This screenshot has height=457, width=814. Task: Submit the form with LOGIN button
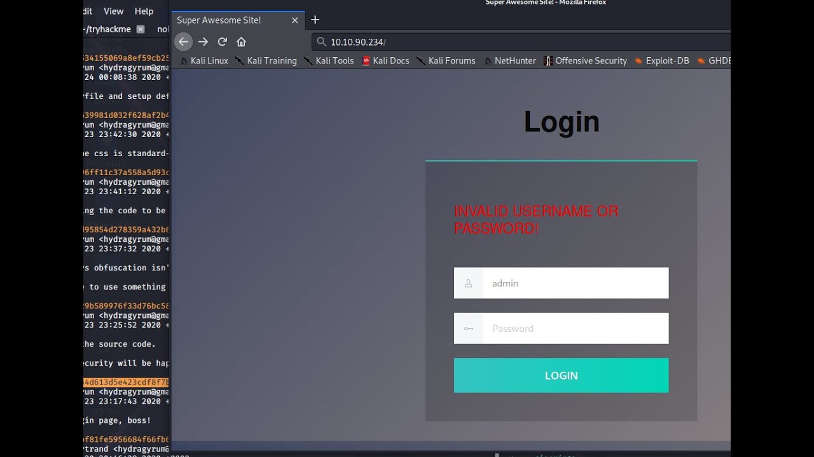(x=561, y=375)
